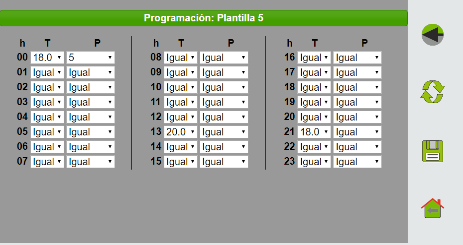
Task: Open the T dropdown for hour 08
Action: coord(181,58)
